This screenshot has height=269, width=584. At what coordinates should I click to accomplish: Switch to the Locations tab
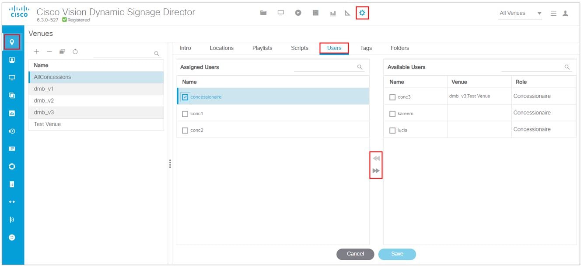click(x=222, y=48)
